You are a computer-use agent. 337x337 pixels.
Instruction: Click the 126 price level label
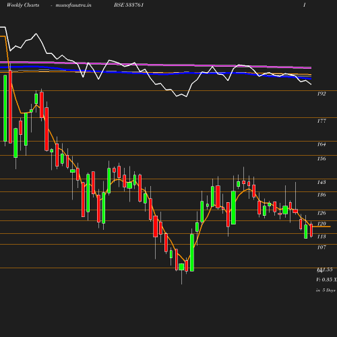pos(321,213)
